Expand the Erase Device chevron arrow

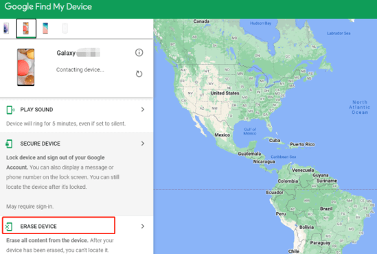(143, 226)
